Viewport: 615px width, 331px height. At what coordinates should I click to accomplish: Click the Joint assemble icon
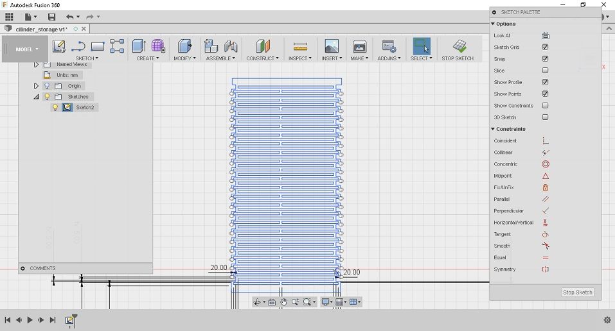[231, 46]
